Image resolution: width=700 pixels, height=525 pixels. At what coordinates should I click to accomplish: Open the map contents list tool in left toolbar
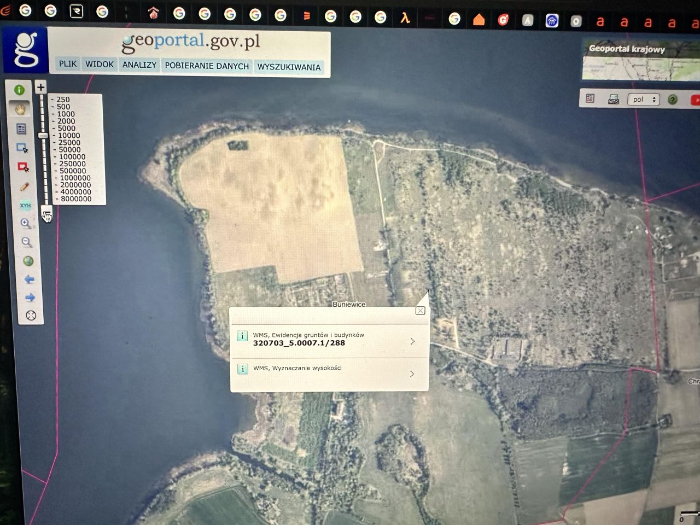coord(21,129)
